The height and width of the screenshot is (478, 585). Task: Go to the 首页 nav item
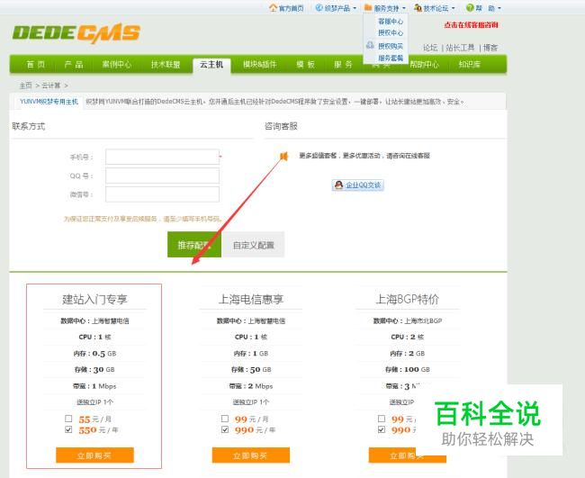36,64
